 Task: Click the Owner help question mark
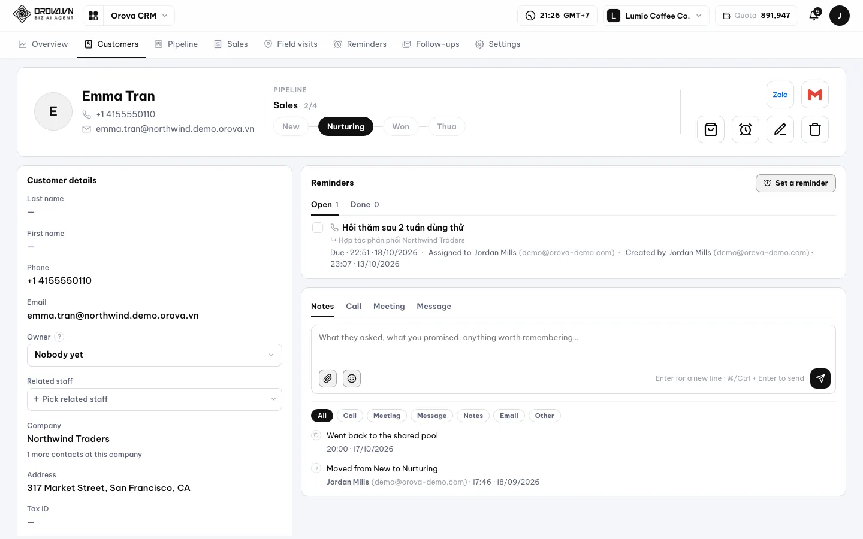[x=59, y=337]
